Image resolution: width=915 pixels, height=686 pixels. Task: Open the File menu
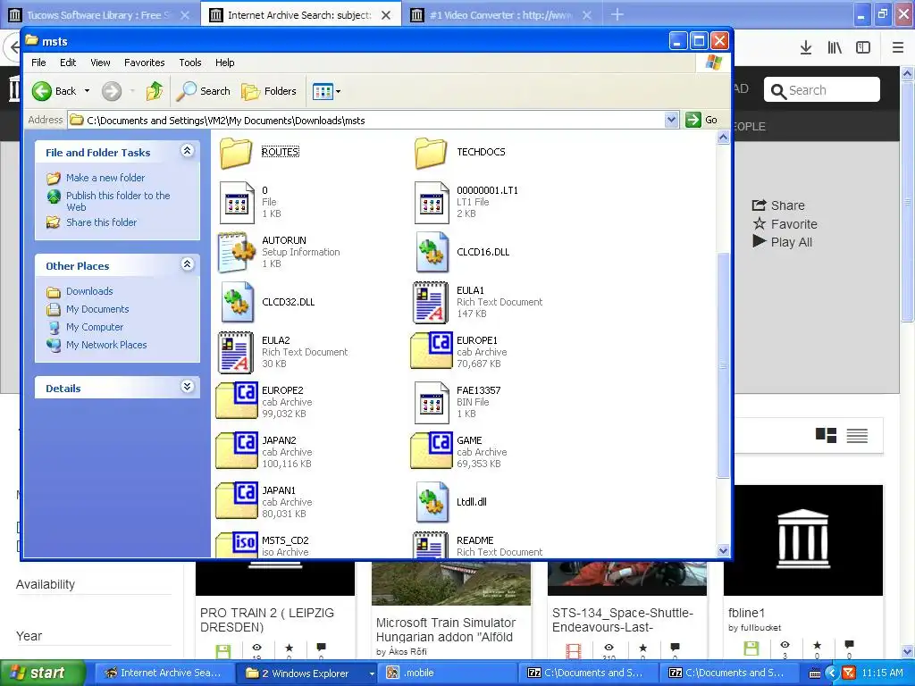point(38,63)
